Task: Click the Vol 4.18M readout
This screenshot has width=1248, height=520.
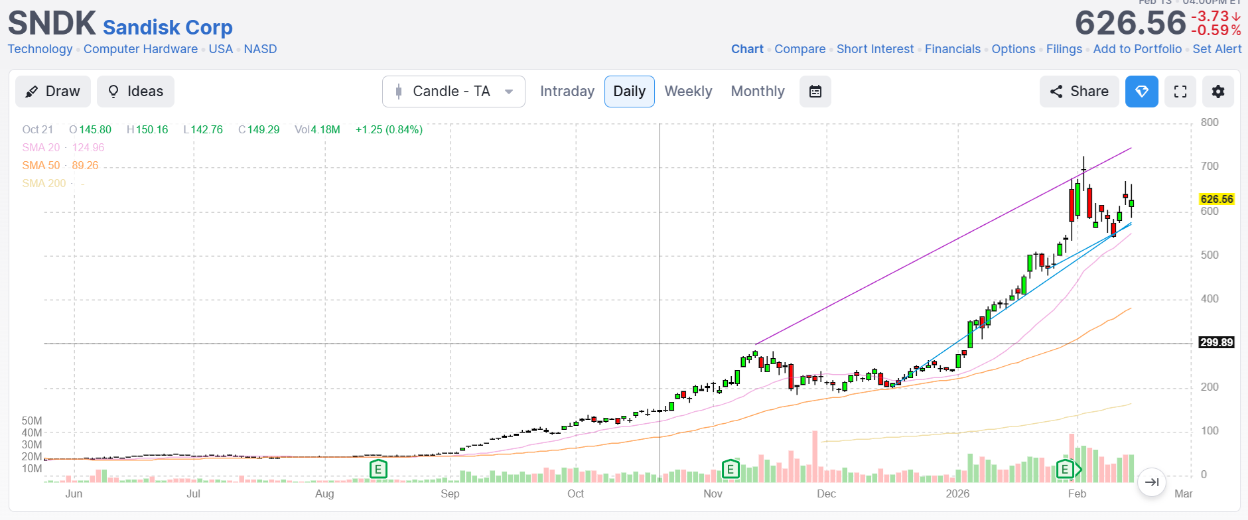Action: point(317,129)
